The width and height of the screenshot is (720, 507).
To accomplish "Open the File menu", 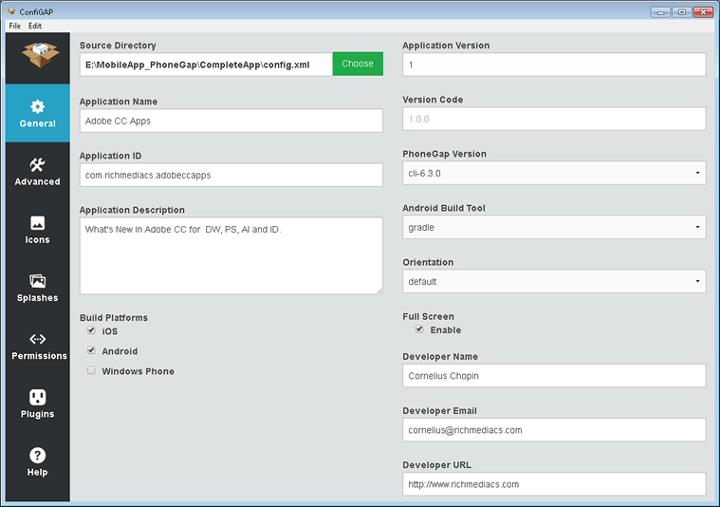I will click(14, 26).
